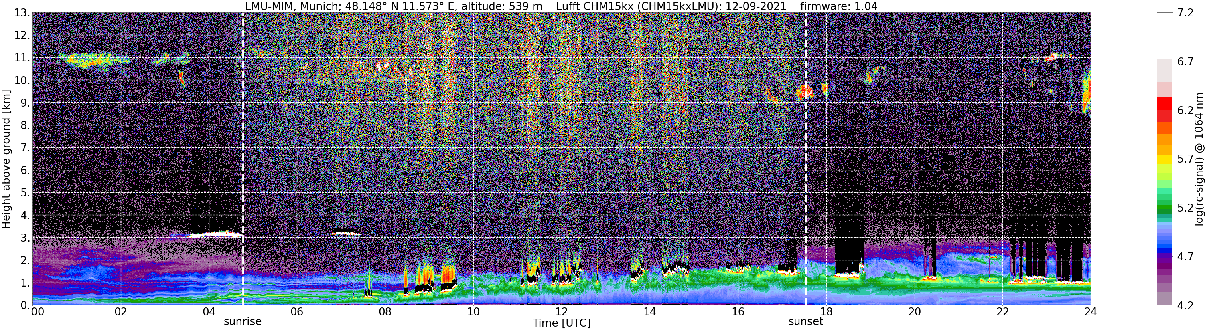Viewport: 1207px width, 331px height.
Task: Click the high cloud at 11 km near 23 UTC
Action: pyautogui.click(x=1052, y=57)
